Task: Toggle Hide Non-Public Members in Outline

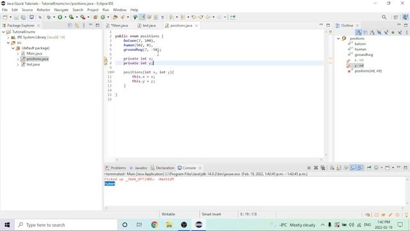Action: 393,33
